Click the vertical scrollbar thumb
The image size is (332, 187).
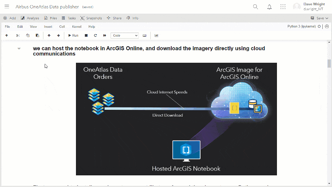tap(329, 64)
